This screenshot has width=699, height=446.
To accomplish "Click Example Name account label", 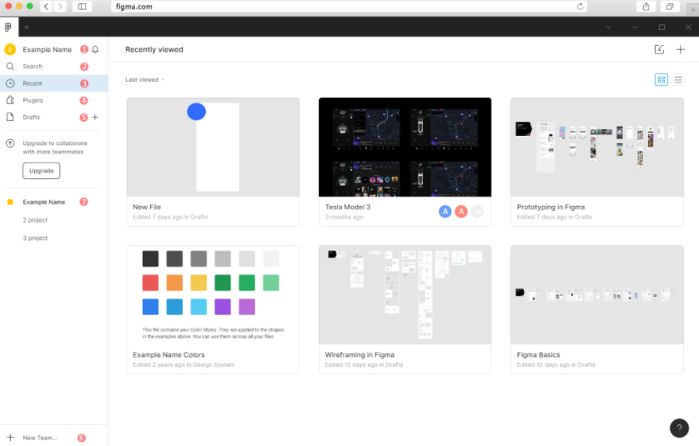I will [48, 49].
